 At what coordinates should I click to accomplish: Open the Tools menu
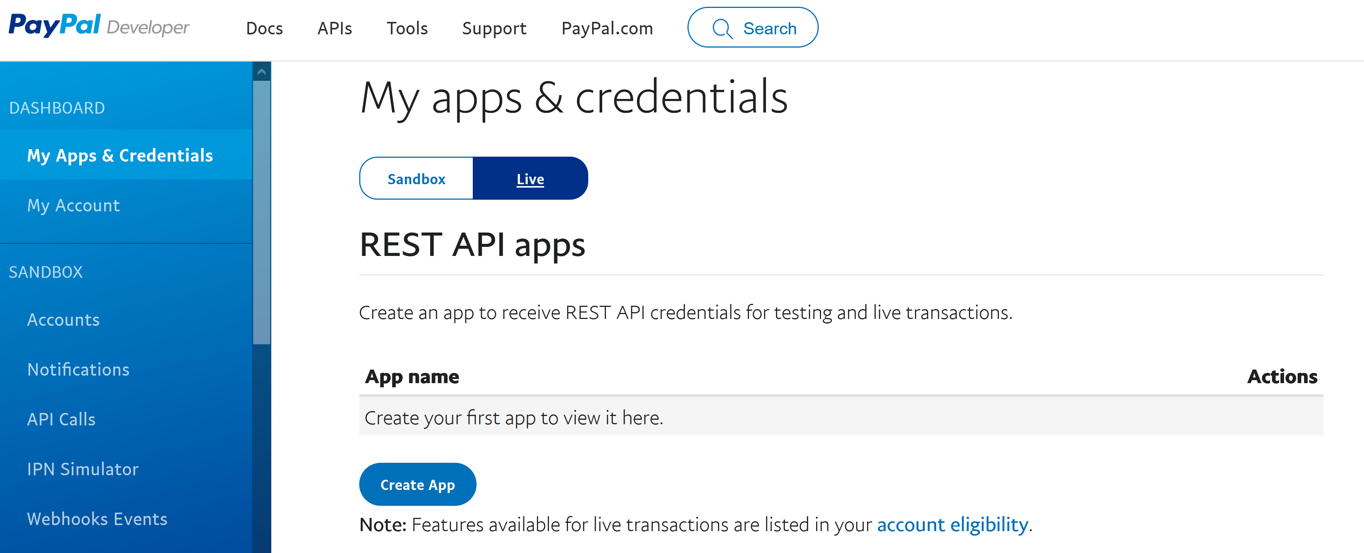click(407, 28)
